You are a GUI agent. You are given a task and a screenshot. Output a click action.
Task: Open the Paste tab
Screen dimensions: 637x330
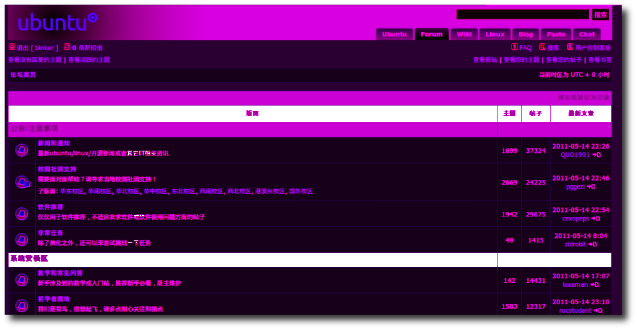tap(556, 34)
